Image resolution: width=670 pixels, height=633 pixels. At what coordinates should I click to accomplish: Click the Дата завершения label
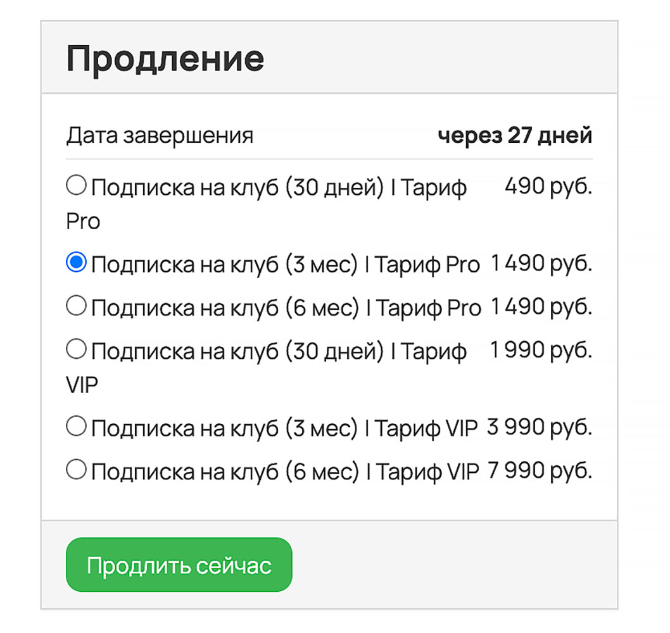coord(160,134)
